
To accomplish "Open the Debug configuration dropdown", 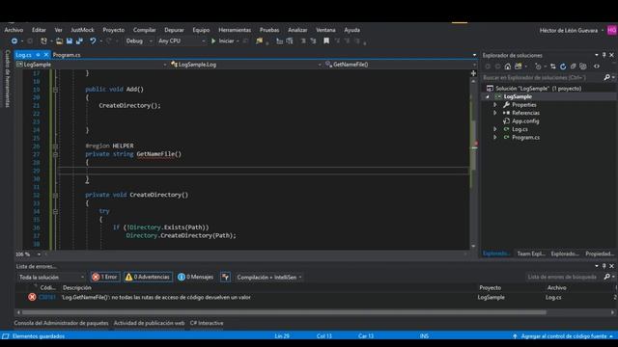I will (139, 40).
